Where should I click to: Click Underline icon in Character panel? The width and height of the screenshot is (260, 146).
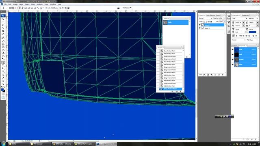tap(253, 36)
